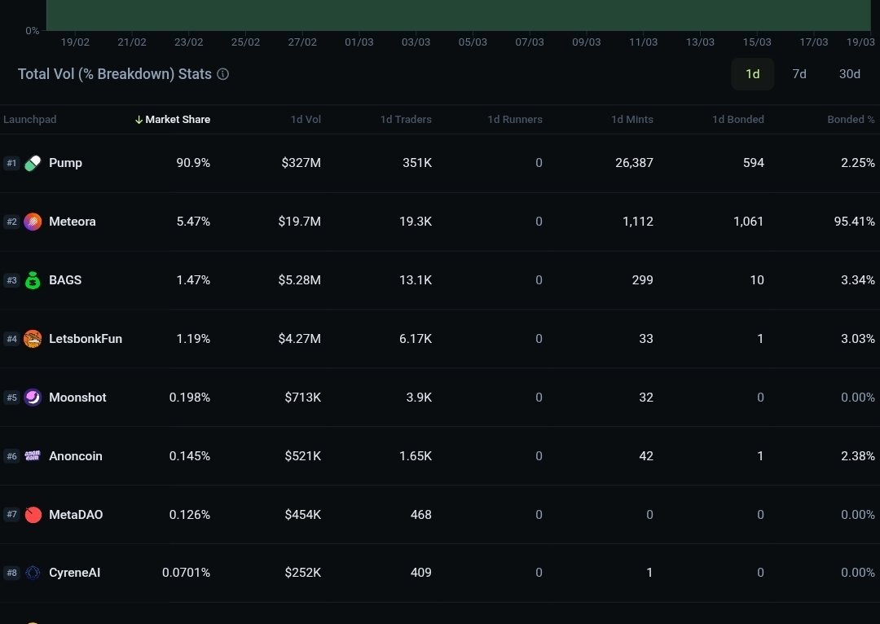Click the #3 rank badge
Image resolution: width=880 pixels, height=624 pixels.
click(x=11, y=280)
